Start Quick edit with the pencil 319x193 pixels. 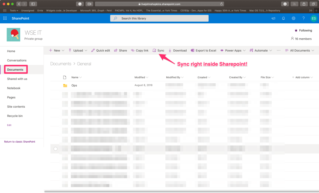101,50
